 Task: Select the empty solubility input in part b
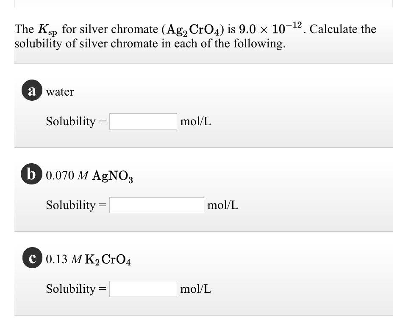(156, 205)
